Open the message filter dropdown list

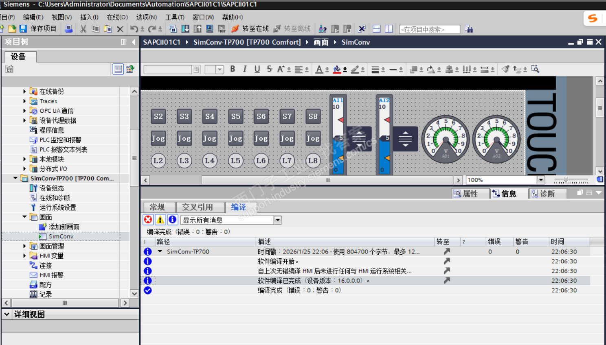click(x=278, y=220)
